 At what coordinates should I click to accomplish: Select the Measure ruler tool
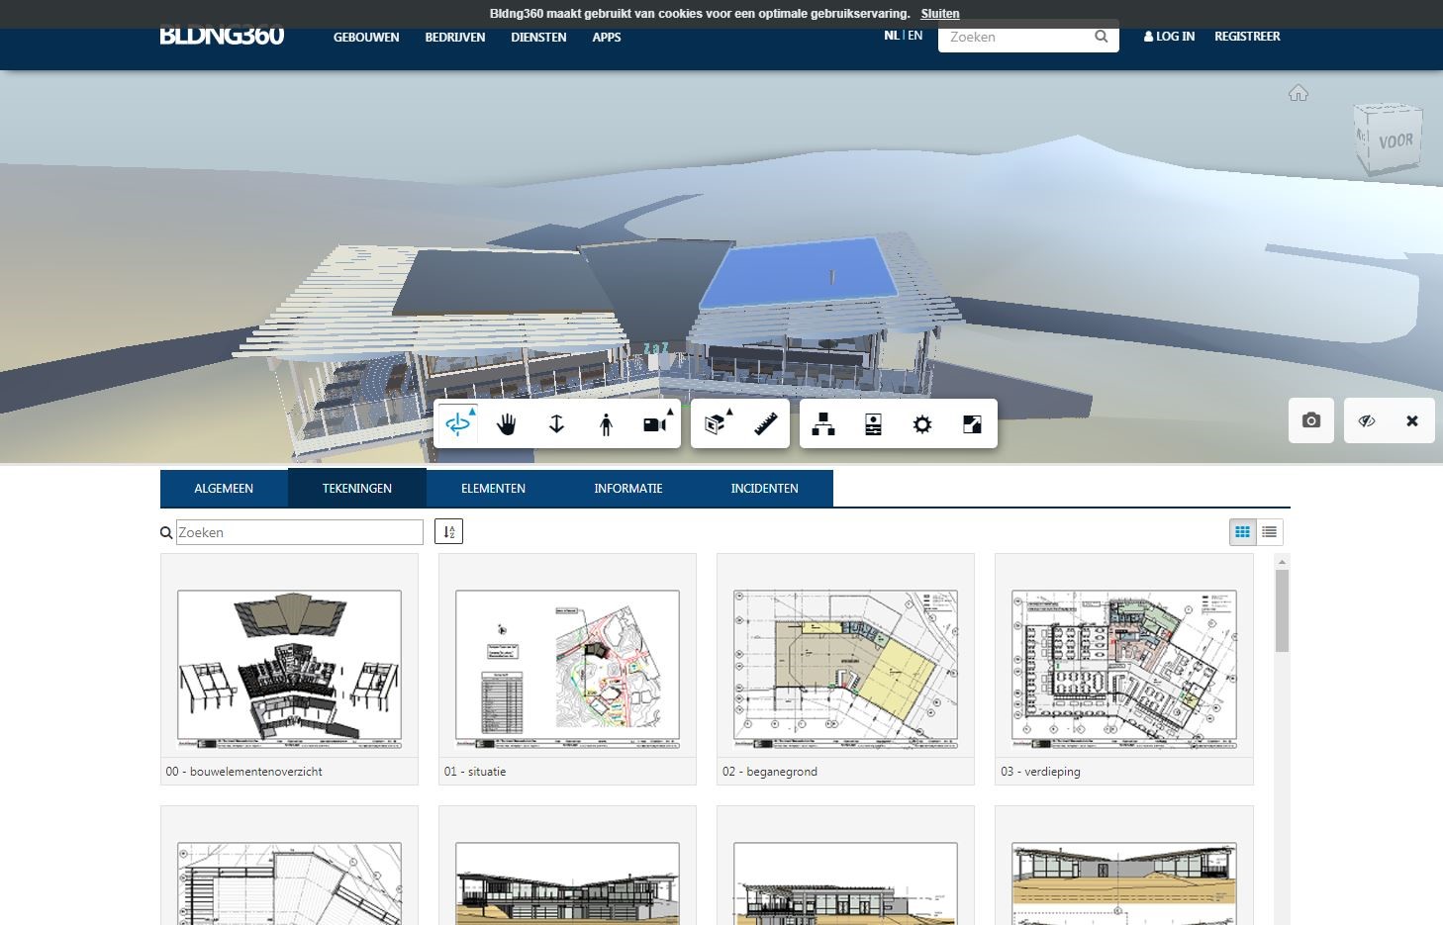(765, 424)
